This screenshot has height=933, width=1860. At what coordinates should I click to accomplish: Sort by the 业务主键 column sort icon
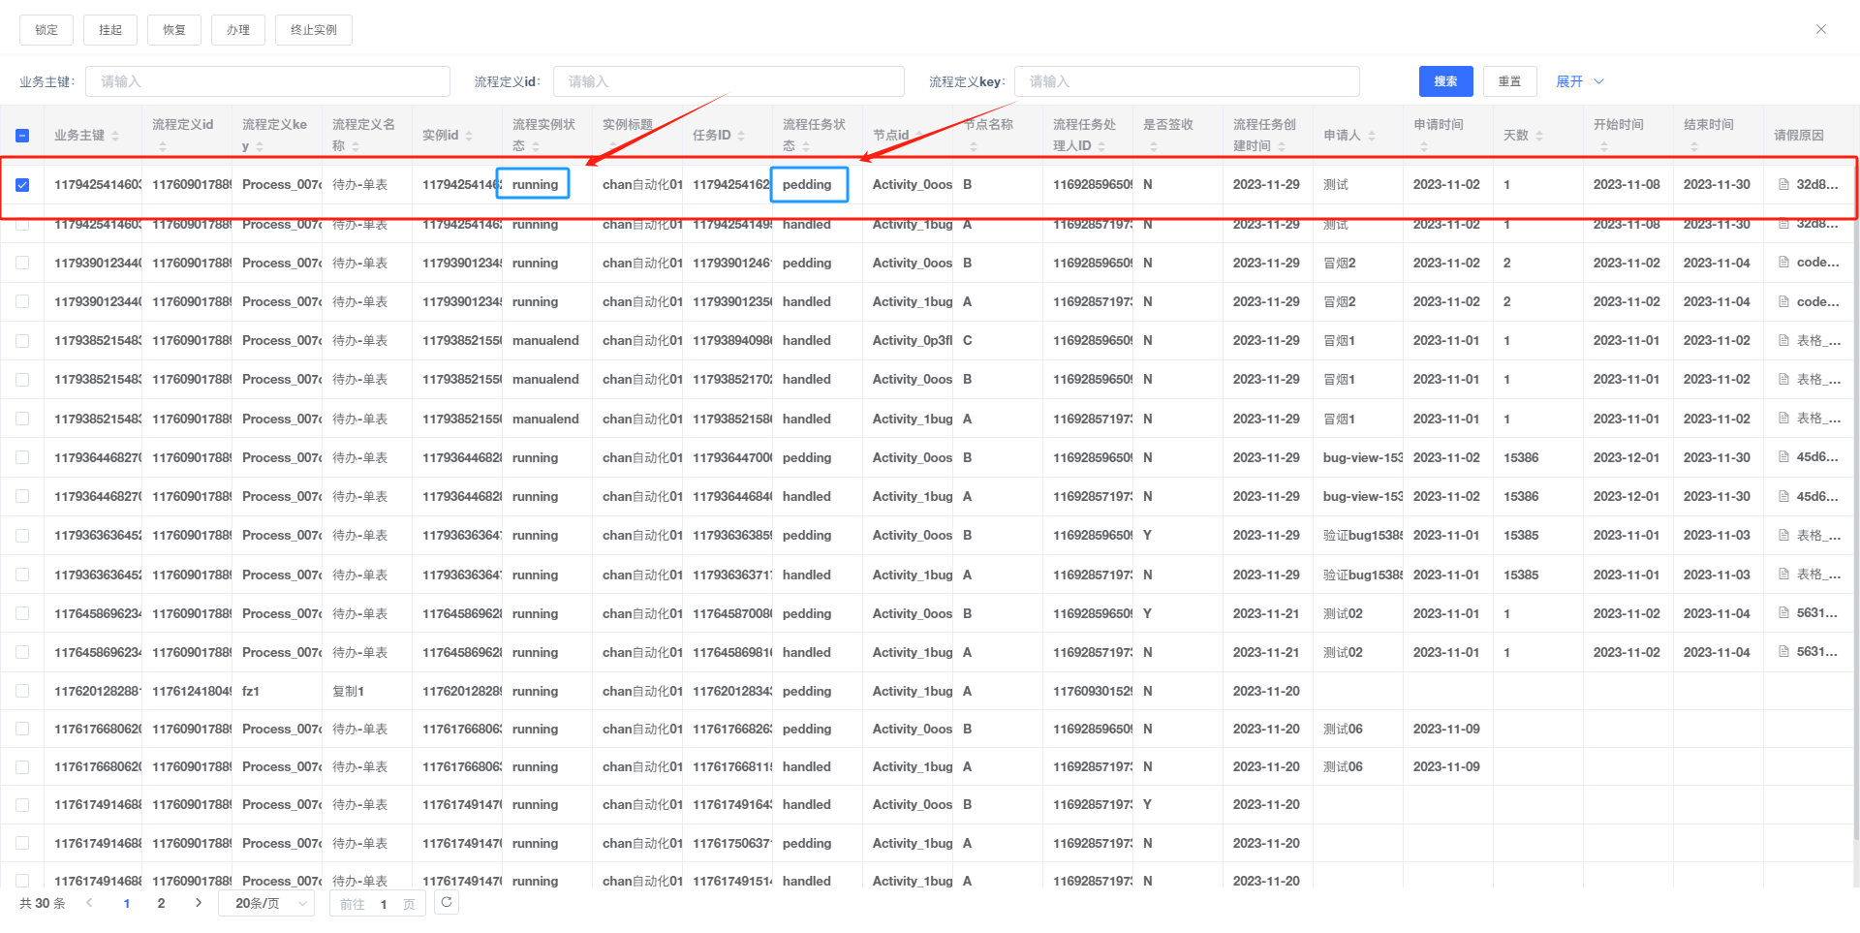click(x=115, y=136)
